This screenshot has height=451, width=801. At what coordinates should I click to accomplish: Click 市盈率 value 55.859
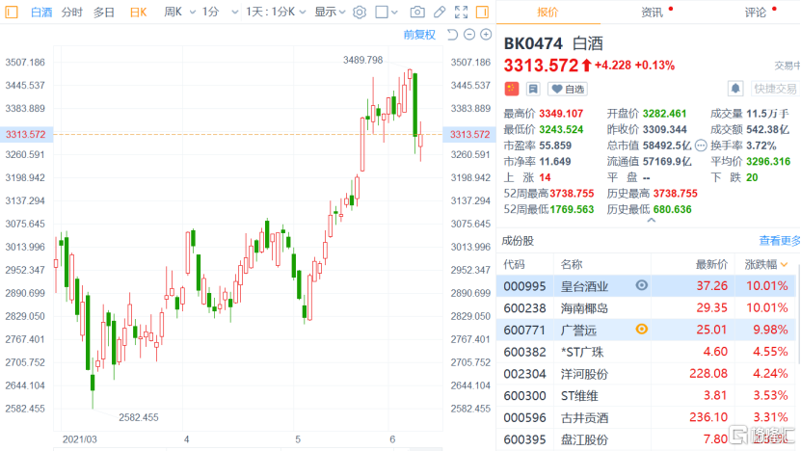coord(555,146)
